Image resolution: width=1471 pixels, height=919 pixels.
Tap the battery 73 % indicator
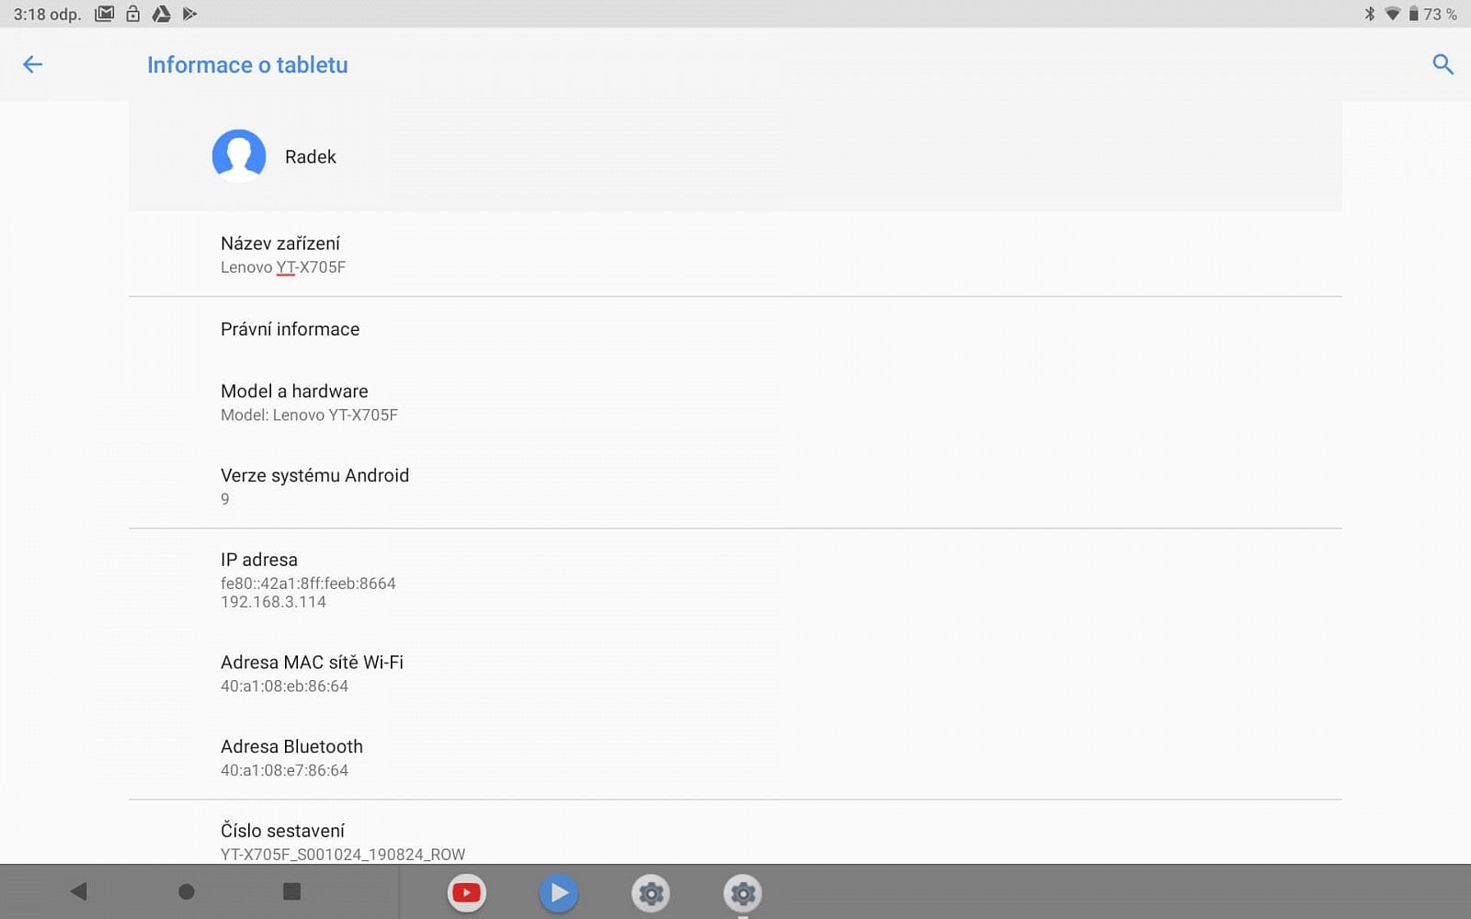click(1433, 14)
